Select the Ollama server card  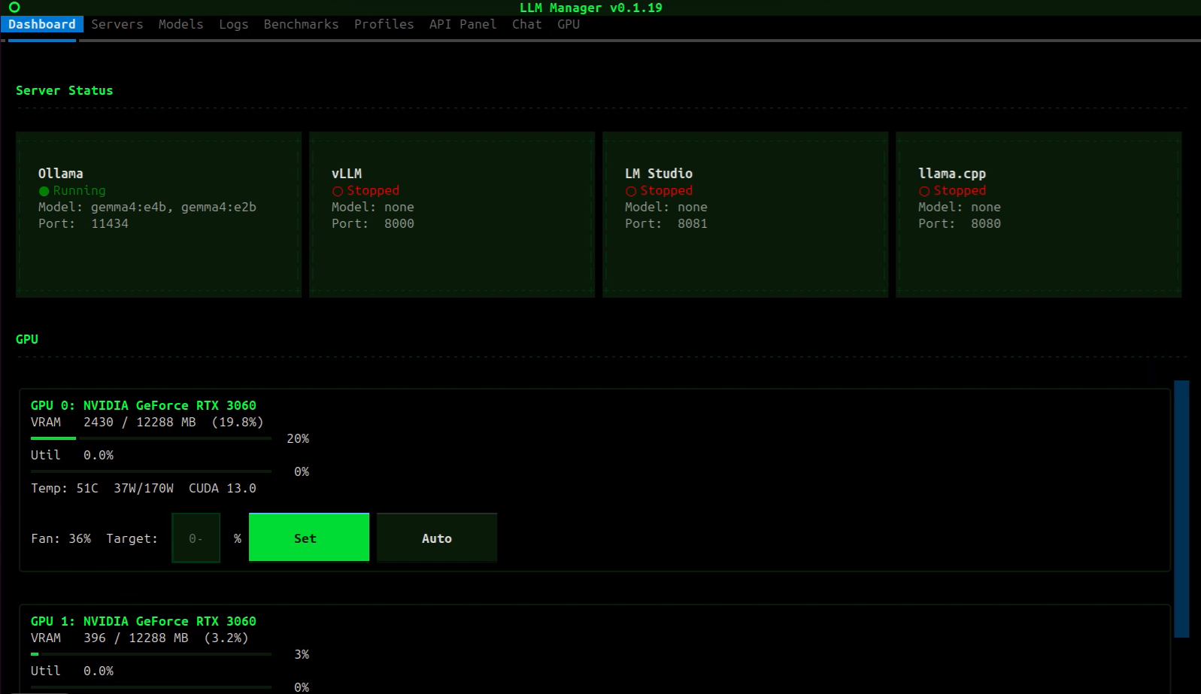(x=159, y=215)
